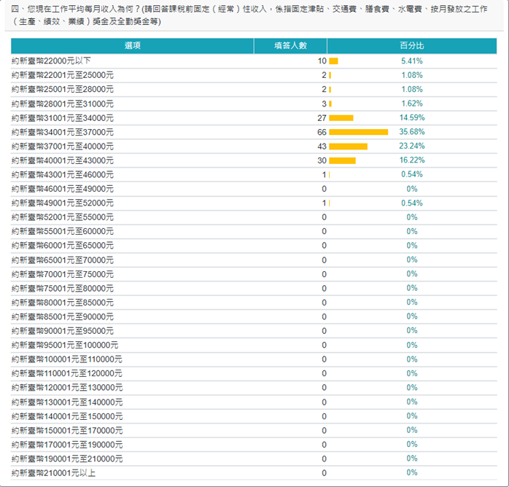
Task: Click the 百分比 column header
Action: tap(411, 46)
